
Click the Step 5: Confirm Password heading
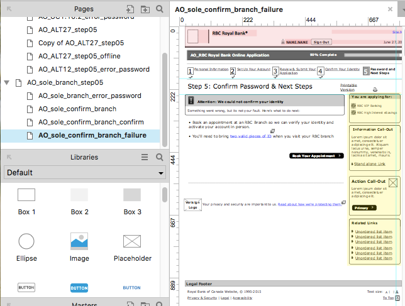[250, 87]
